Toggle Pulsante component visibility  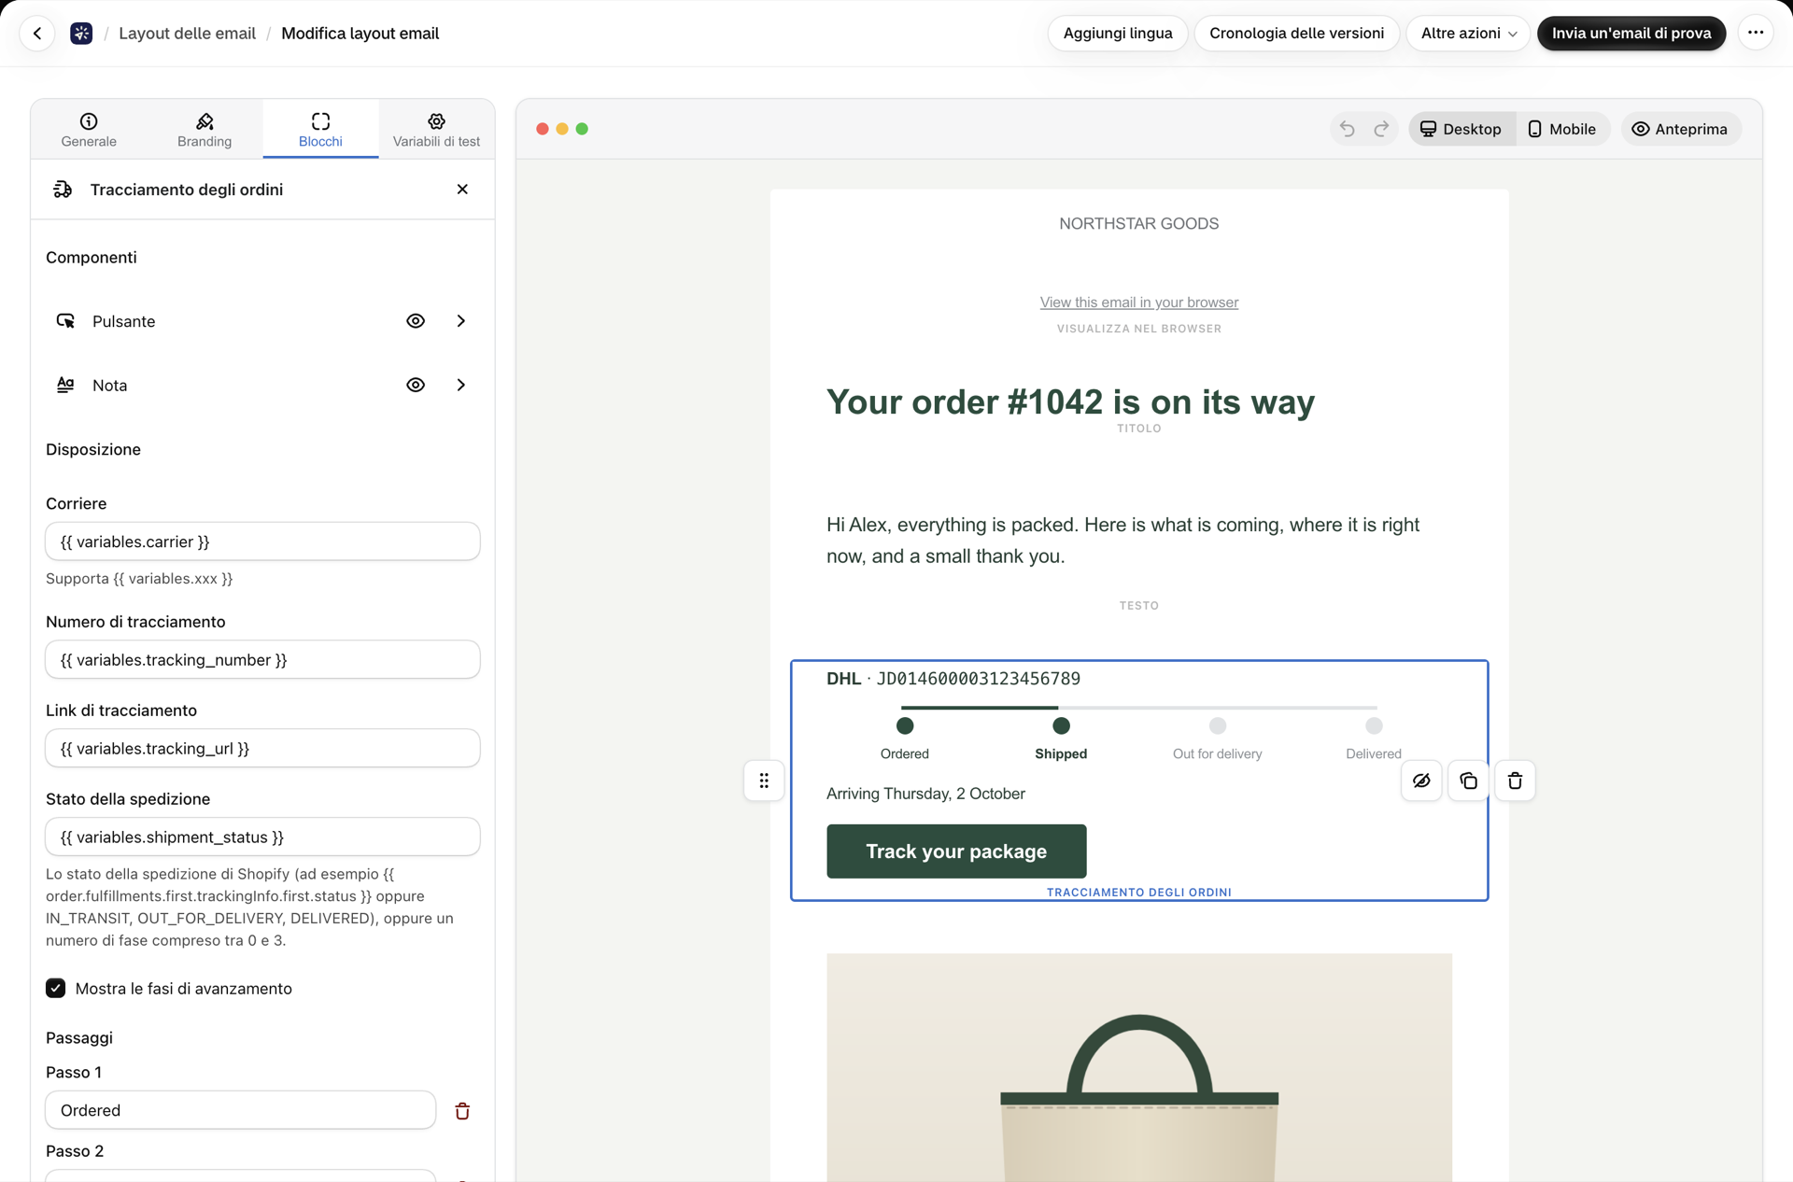coord(416,321)
